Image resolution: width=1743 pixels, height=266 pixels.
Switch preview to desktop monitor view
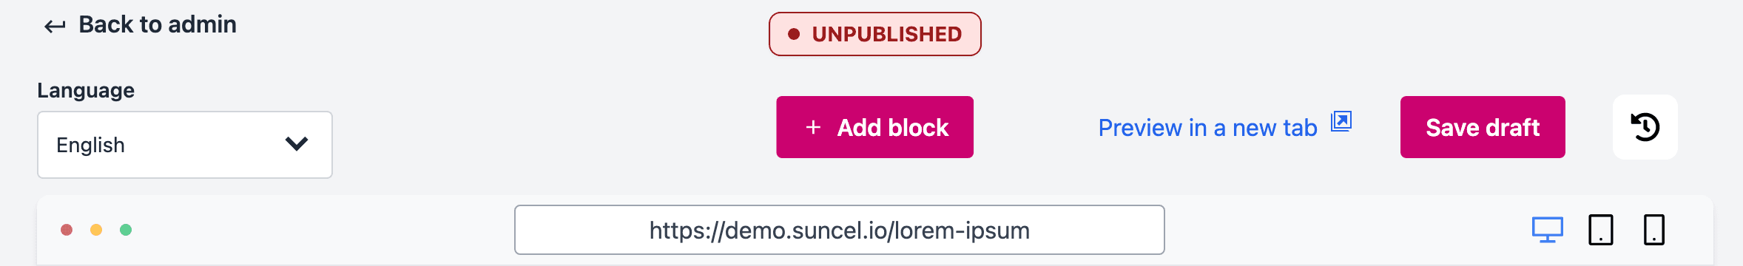click(x=1548, y=230)
